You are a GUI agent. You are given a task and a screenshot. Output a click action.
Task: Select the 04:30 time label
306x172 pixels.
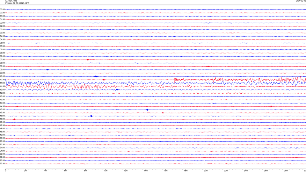click(2, 39)
